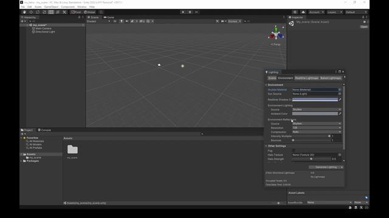This screenshot has width=389, height=218.
Task: Collapse the Other Settings section
Action: click(266, 146)
